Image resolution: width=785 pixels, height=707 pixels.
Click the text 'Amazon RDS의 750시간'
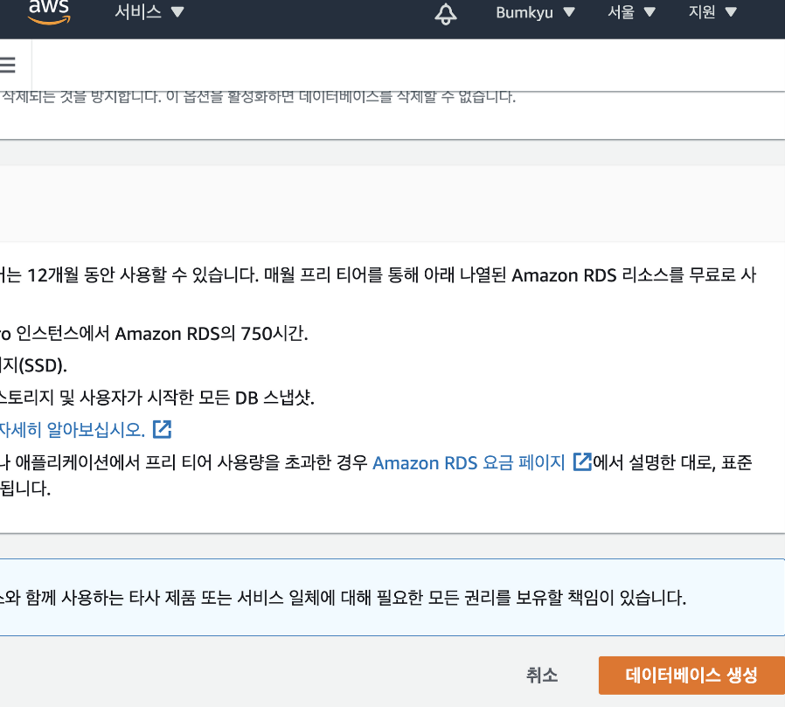point(209,333)
